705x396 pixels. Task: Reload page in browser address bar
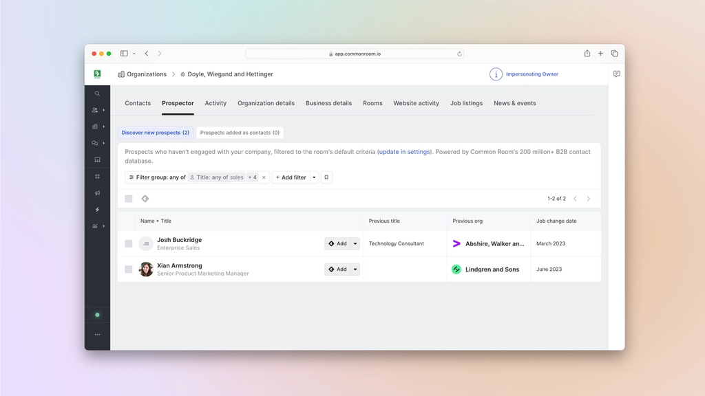point(459,54)
